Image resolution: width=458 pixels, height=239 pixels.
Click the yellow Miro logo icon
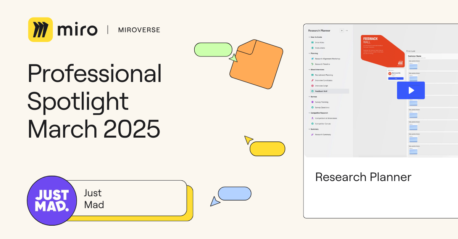40,30
